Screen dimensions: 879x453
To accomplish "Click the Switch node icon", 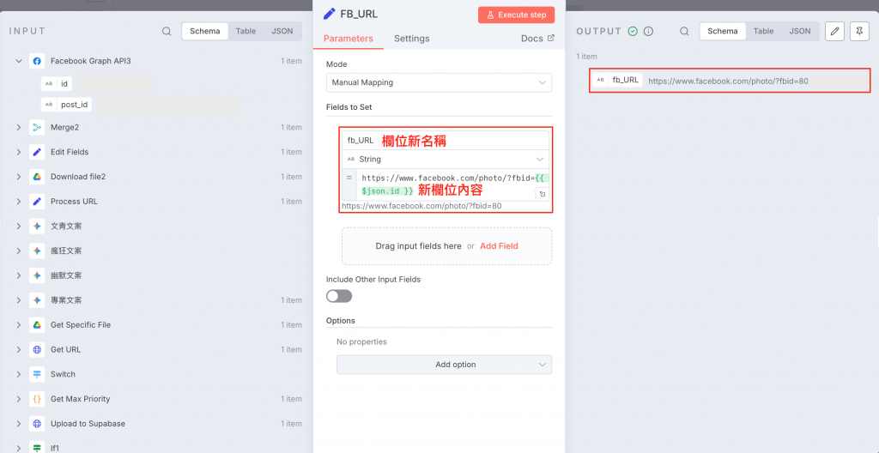I will tap(37, 374).
